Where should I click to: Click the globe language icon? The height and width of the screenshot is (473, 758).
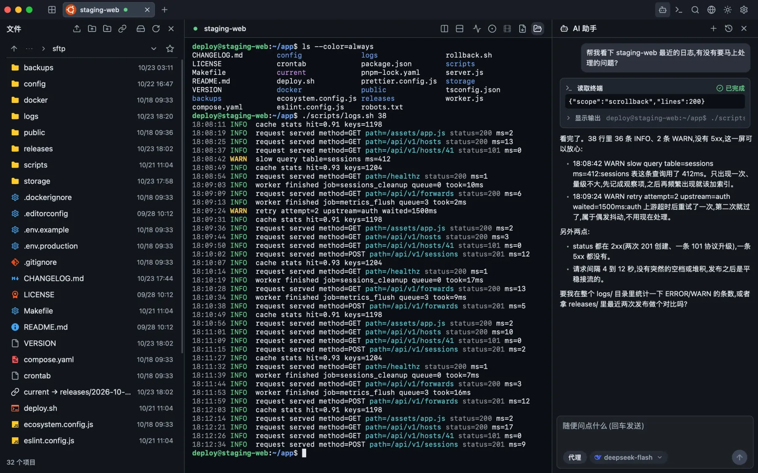pos(711,10)
